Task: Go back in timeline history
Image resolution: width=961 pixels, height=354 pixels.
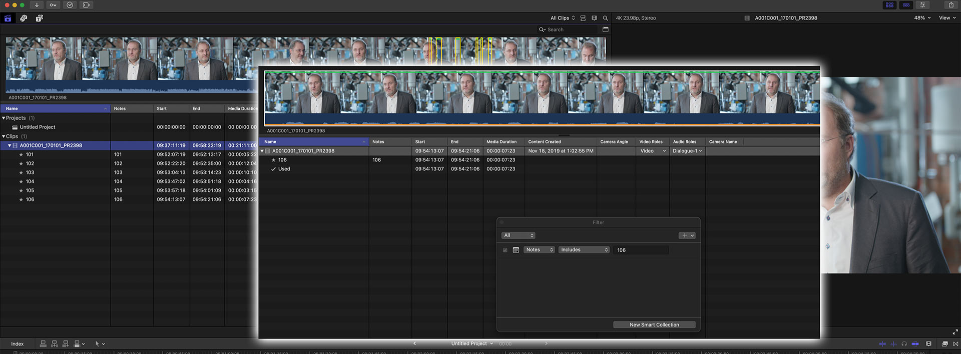Action: point(414,343)
